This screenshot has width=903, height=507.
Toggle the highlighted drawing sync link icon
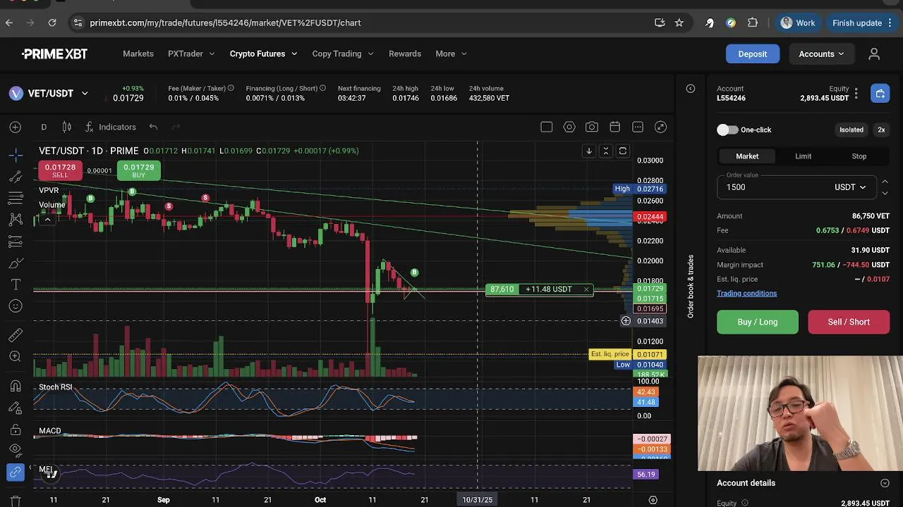(16, 472)
